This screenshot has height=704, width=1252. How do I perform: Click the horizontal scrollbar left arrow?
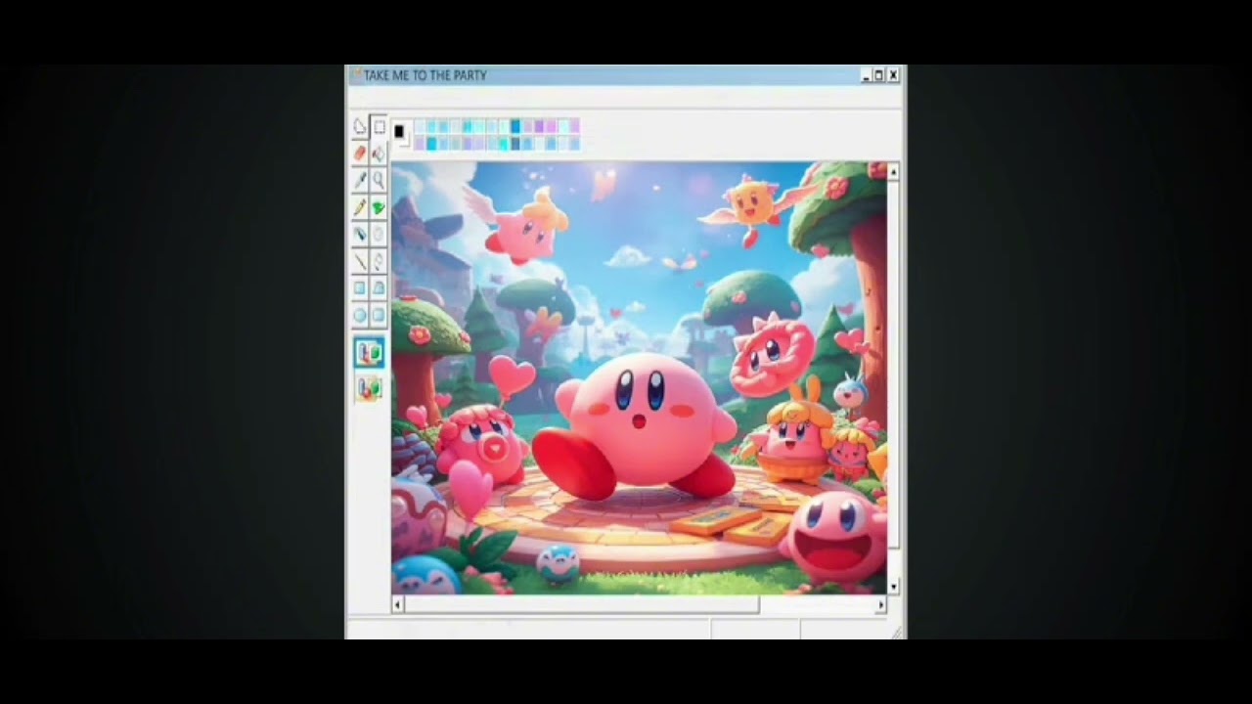tap(397, 605)
